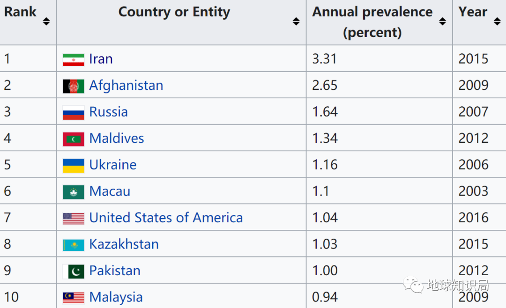
Task: Sort by Annual prevalence column
Action: (442, 21)
